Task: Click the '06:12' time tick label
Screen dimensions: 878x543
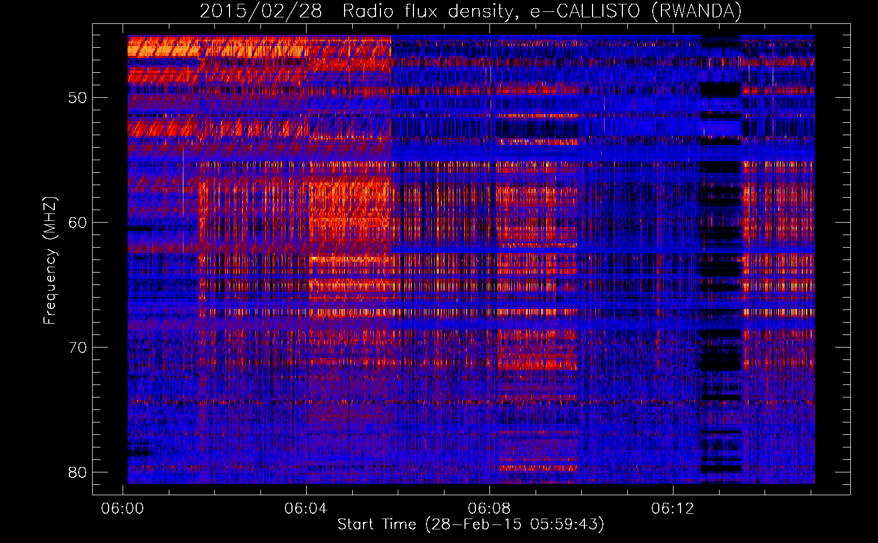Action: (x=673, y=509)
